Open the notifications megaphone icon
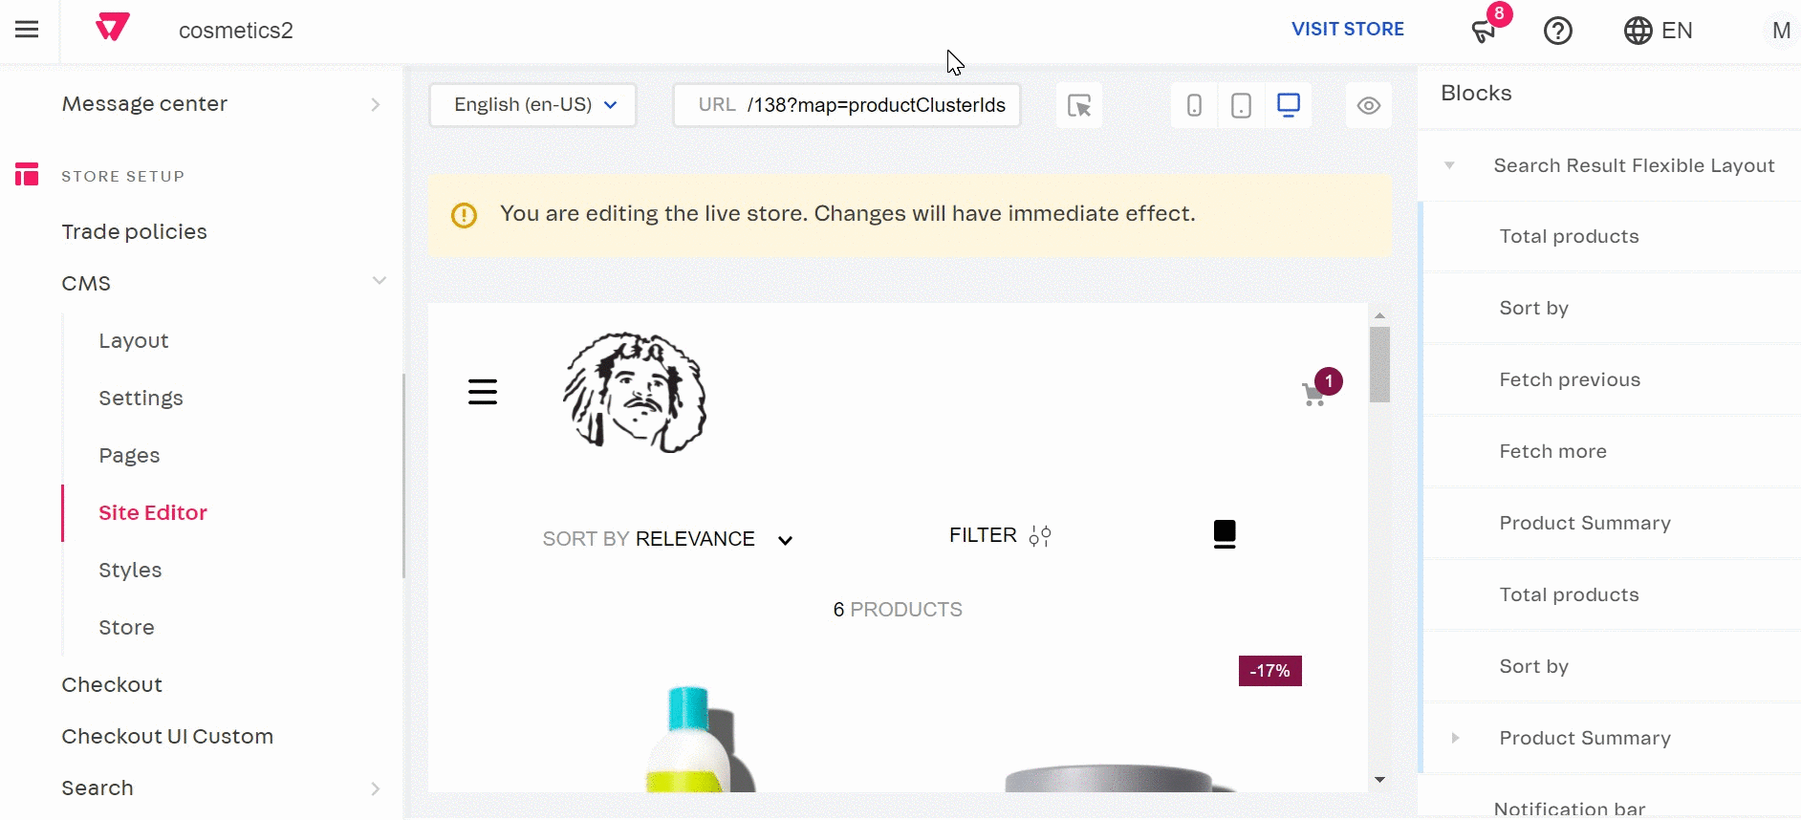 pyautogui.click(x=1483, y=31)
